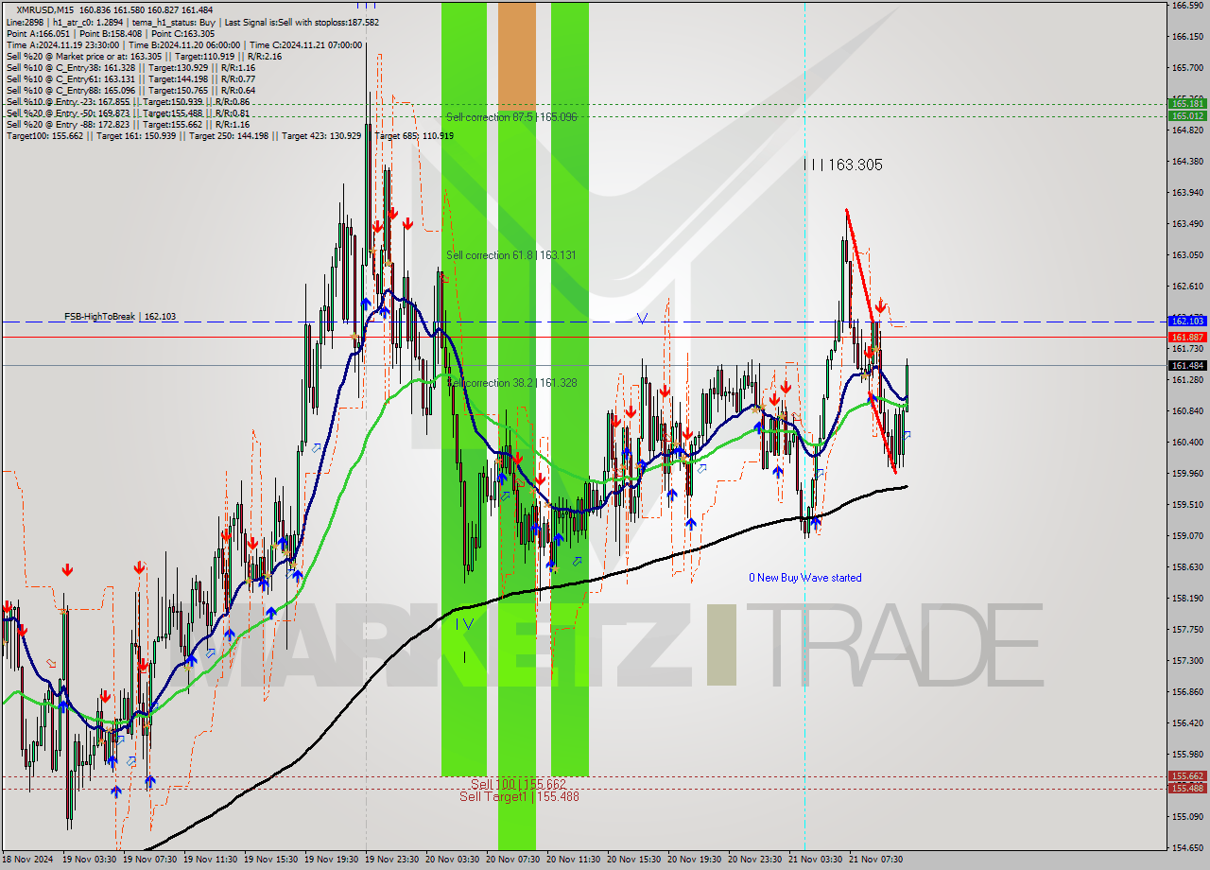
Task: Click the current price tag 161.484
Action: [x=1187, y=365]
